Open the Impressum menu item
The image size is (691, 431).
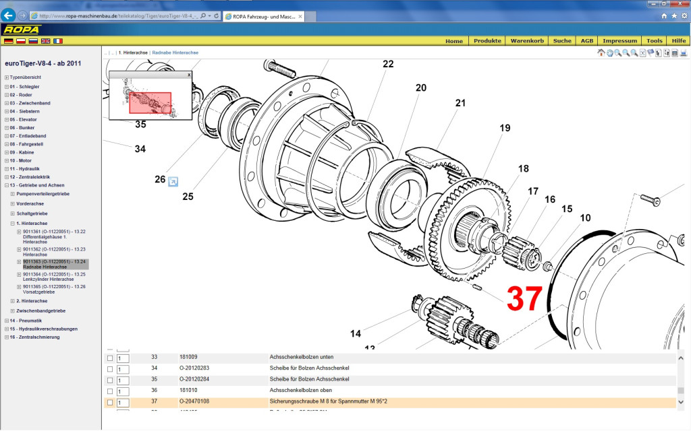(619, 41)
